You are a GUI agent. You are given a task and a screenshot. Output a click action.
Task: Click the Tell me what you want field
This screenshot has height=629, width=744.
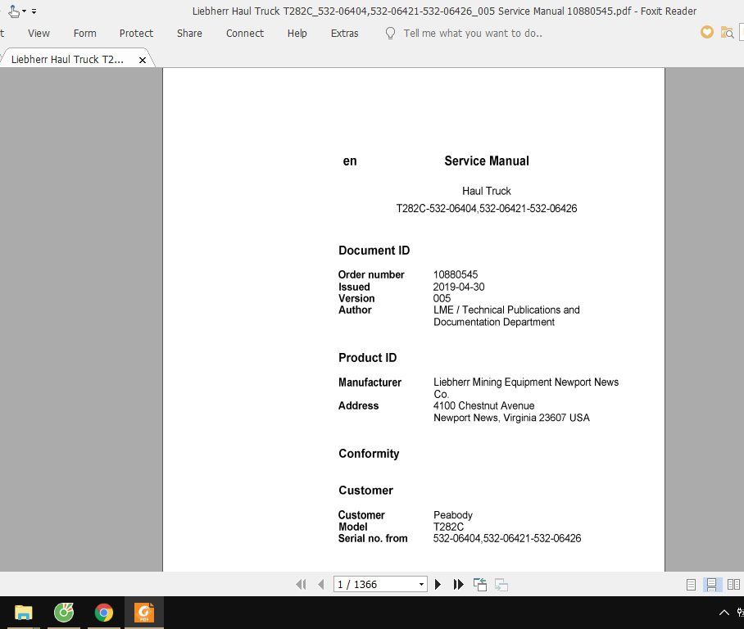[x=473, y=34]
